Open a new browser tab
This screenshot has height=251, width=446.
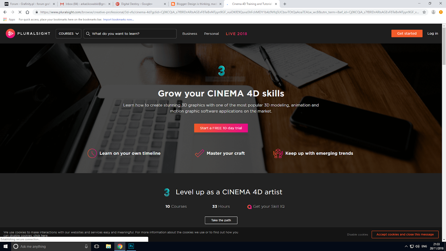[285, 4]
